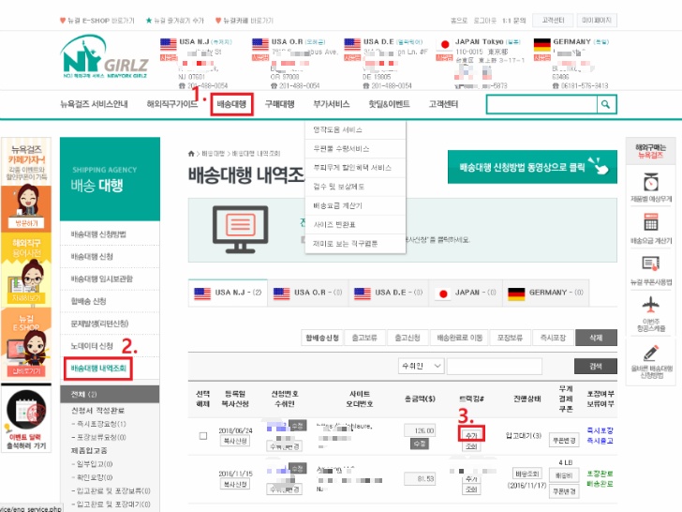Click the USA N.J flag in header
This screenshot has height=512, width=682.
168,44
